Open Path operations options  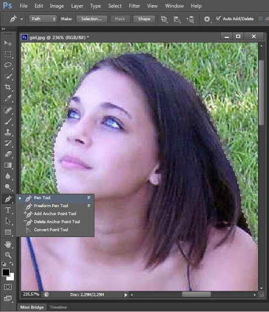point(164,19)
